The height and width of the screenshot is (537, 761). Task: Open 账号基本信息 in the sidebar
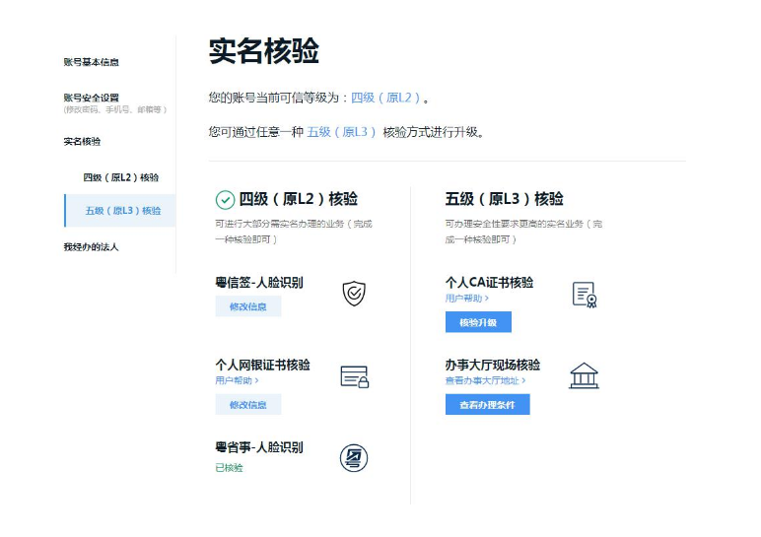(x=92, y=62)
